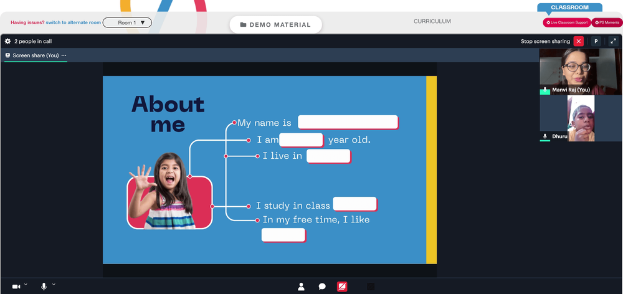Click Dhuru's microphone indicator icon
623x294 pixels.
click(545, 136)
